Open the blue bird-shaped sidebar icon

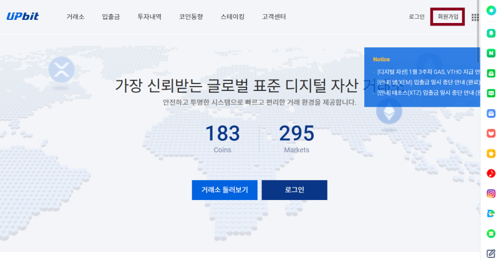point(491,214)
